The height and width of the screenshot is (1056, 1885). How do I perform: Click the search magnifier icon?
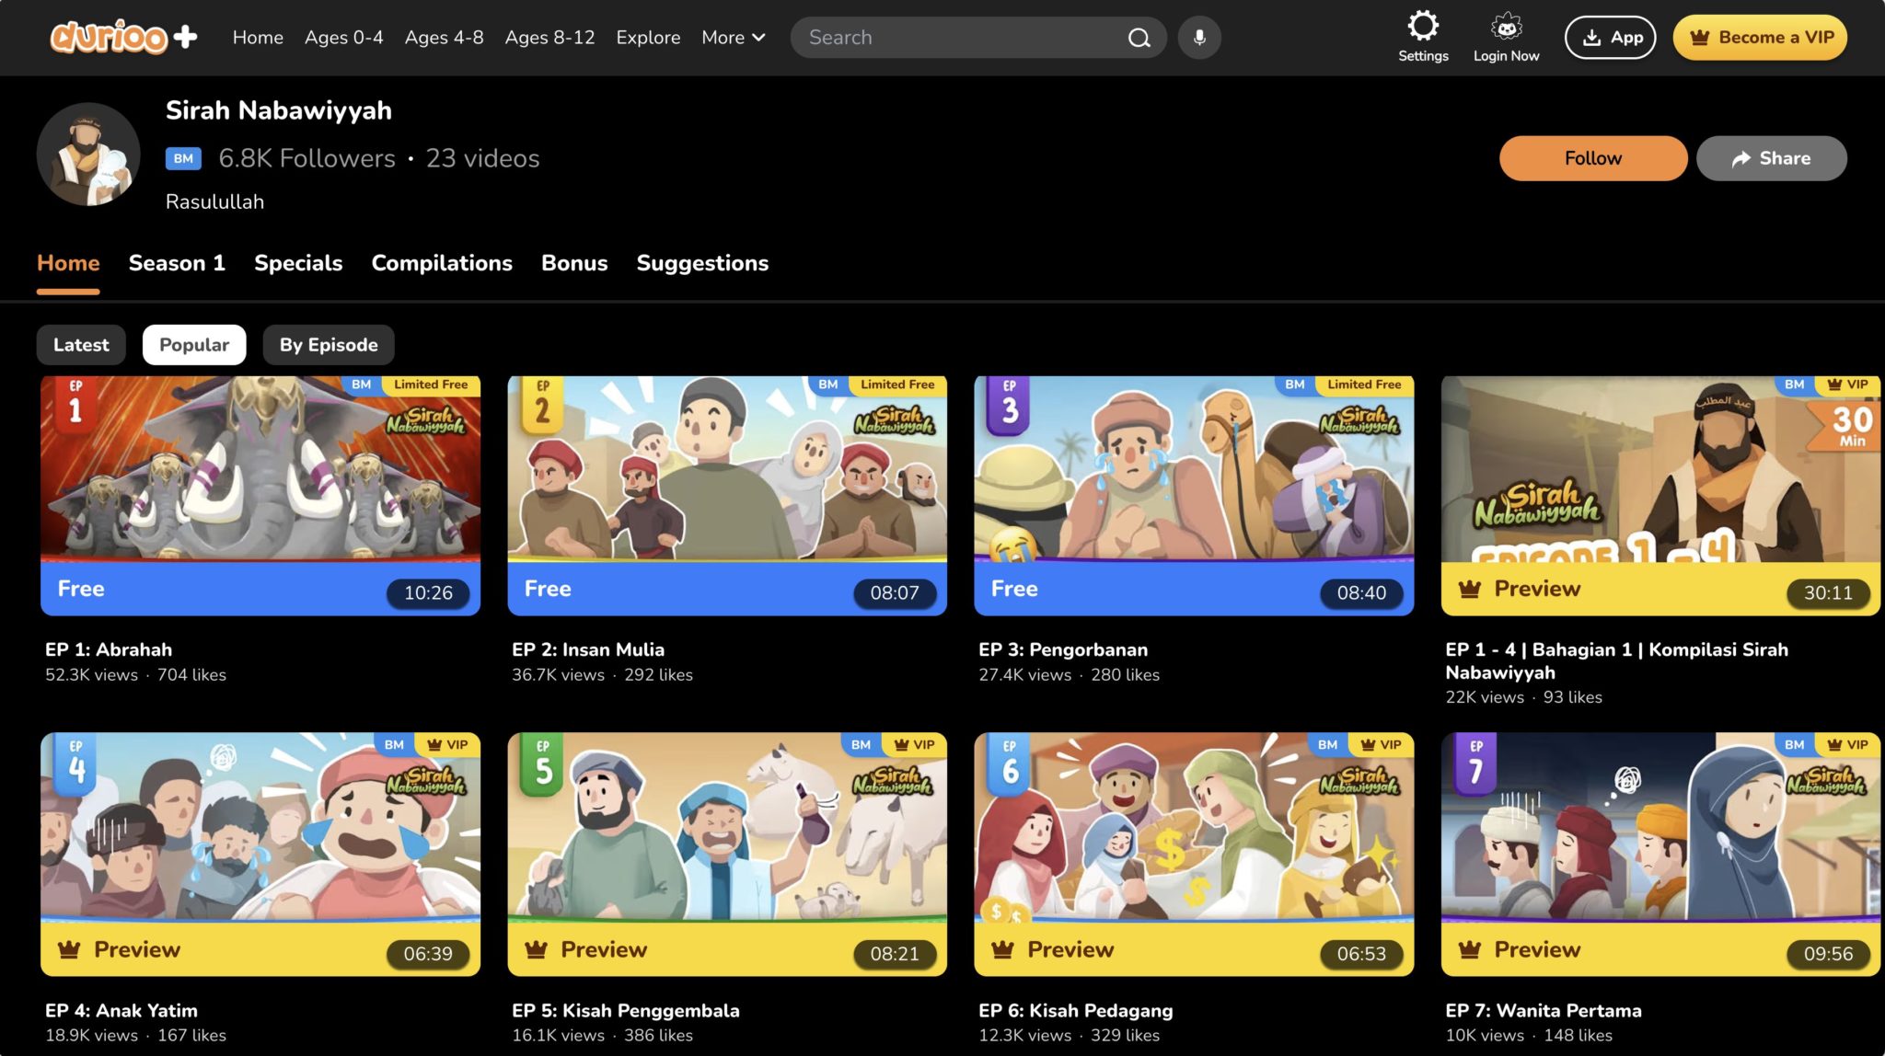[1139, 38]
